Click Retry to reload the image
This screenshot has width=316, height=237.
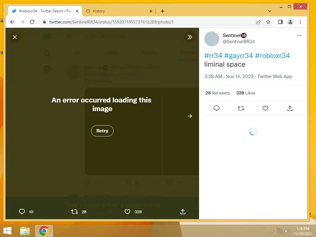coord(102,131)
